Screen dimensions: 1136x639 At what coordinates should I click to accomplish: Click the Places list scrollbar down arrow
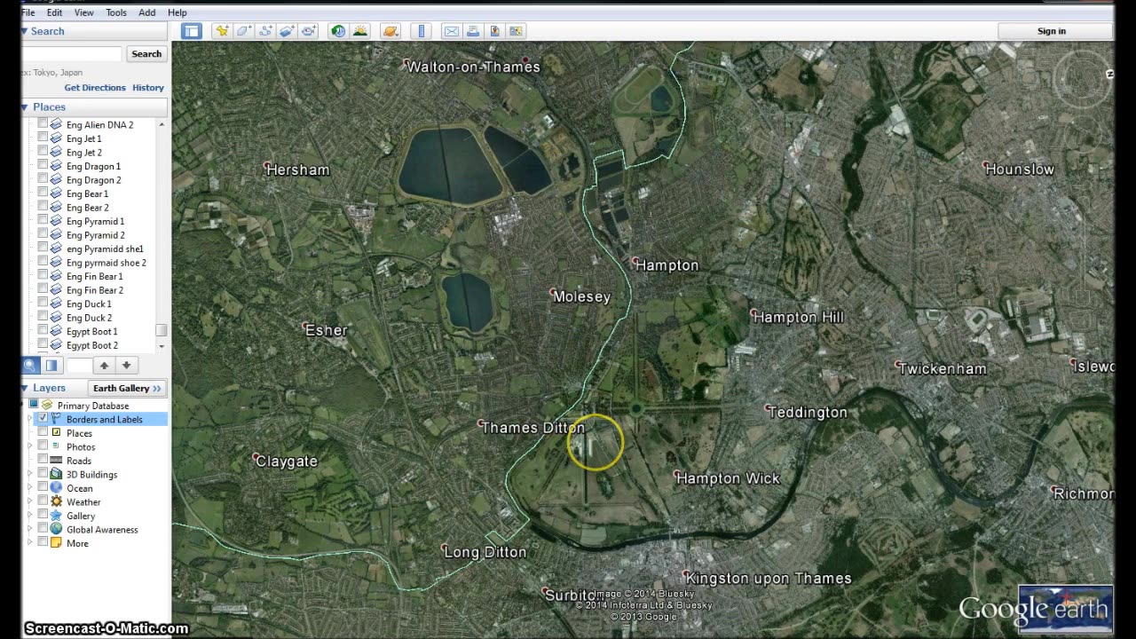click(x=161, y=346)
